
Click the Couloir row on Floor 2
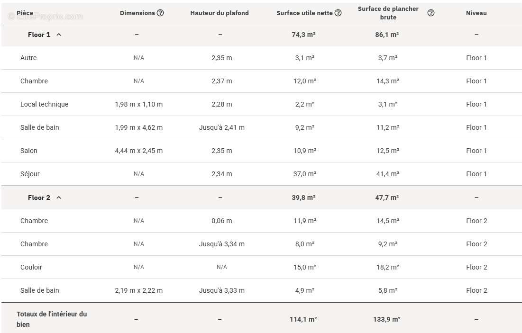(262, 268)
